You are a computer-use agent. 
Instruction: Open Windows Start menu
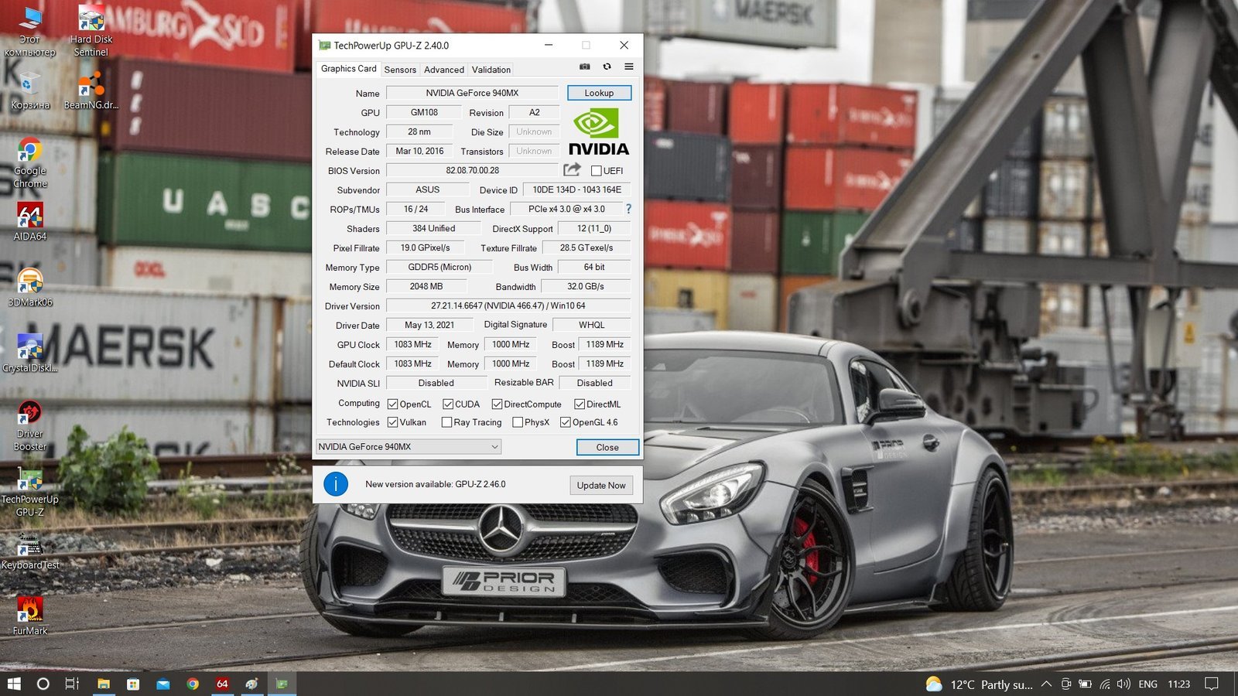(x=14, y=684)
